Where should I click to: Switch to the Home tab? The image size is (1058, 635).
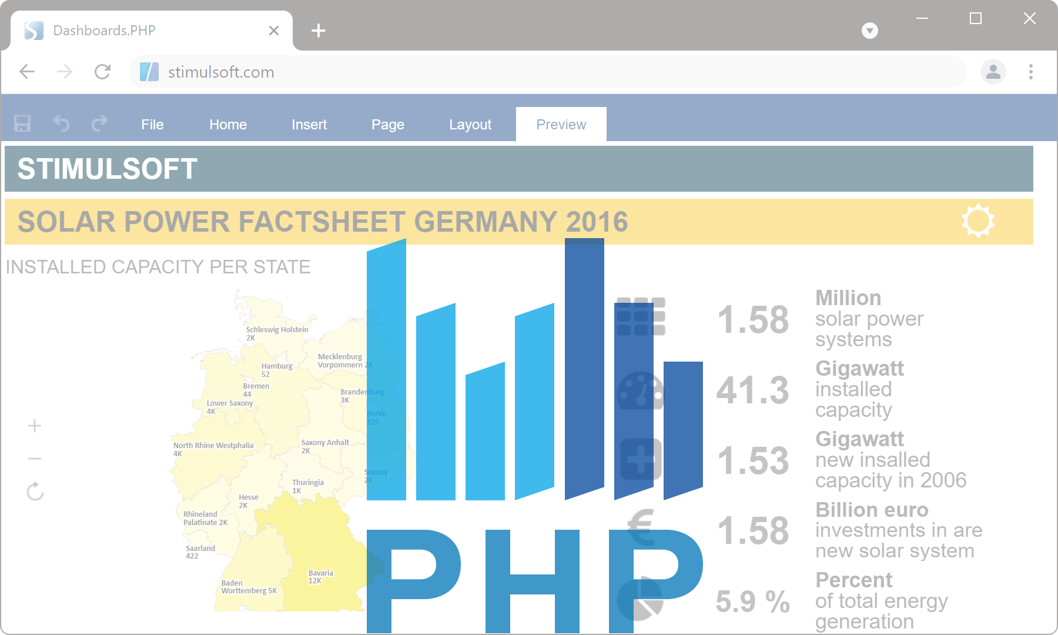click(228, 125)
